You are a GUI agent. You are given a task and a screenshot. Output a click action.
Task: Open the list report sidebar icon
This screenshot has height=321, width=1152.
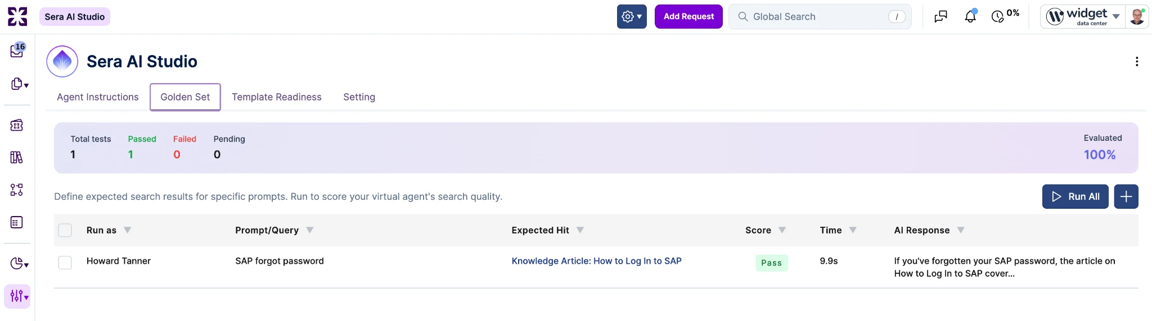[x=17, y=222]
